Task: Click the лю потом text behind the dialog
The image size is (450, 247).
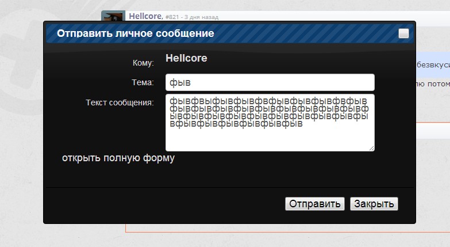Action: pyautogui.click(x=432, y=84)
